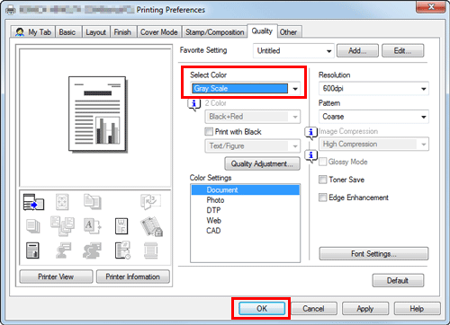Click the person icon on My Tab
Viewport: 450px width, 325px height.
point(20,32)
